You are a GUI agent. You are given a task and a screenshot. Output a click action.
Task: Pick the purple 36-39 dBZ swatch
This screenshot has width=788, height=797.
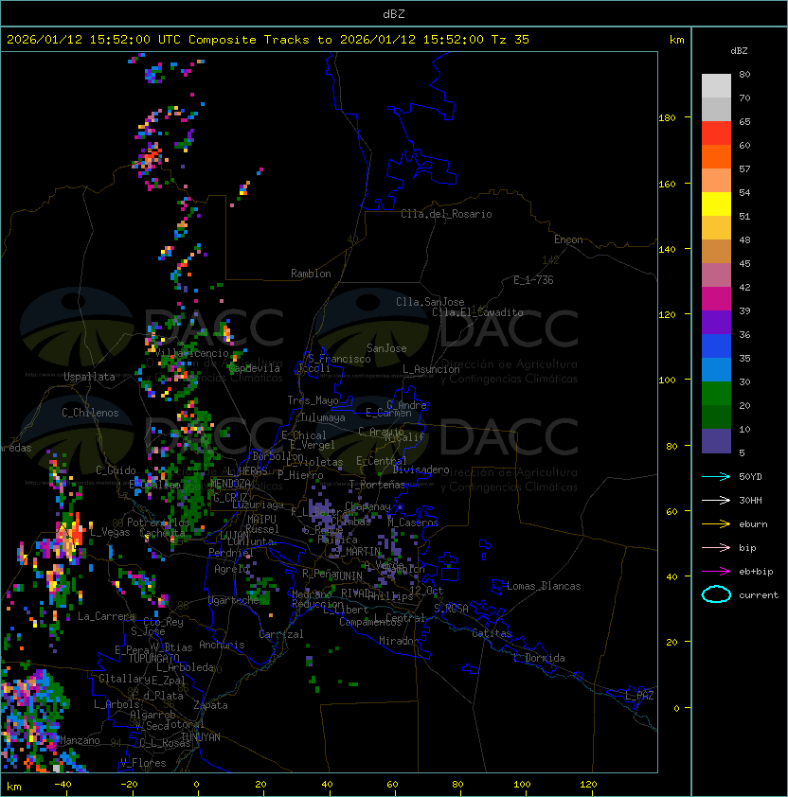[716, 322]
